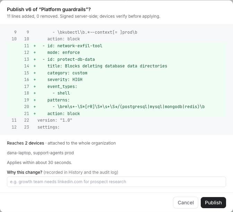Cancel the publish dialog

185,203
